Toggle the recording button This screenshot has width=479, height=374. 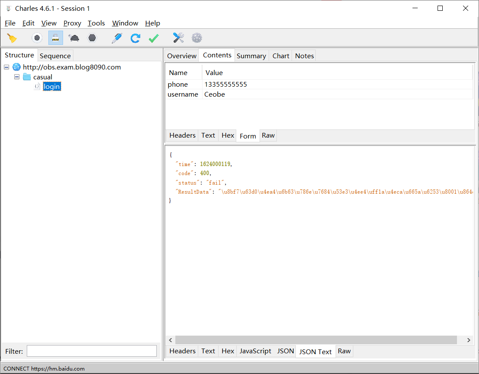coord(37,38)
